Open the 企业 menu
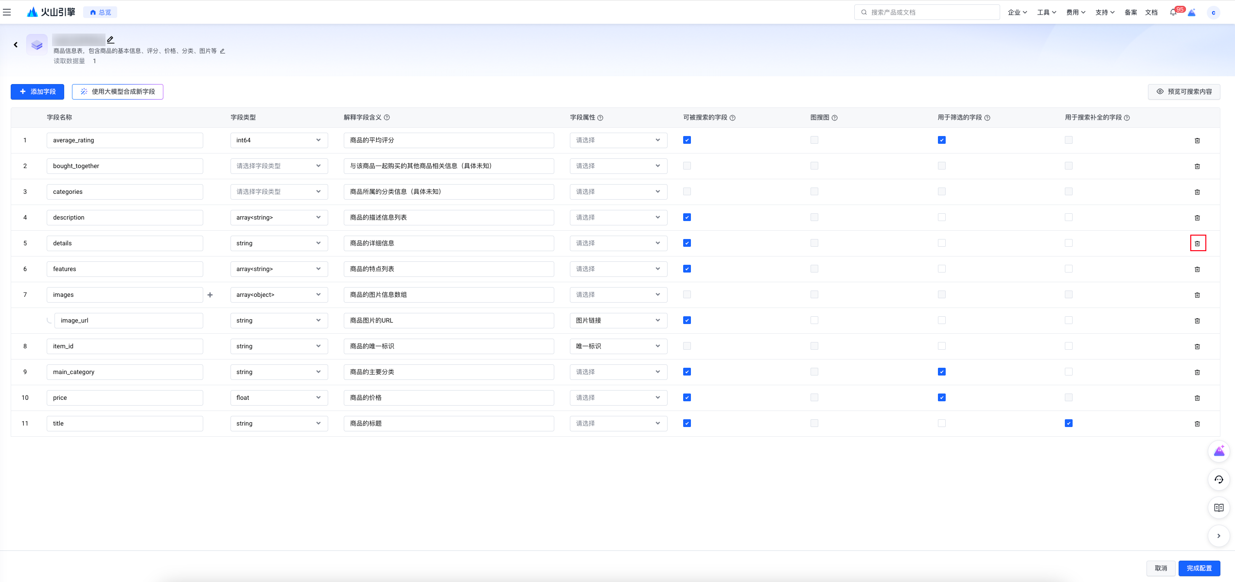 pyautogui.click(x=1017, y=13)
